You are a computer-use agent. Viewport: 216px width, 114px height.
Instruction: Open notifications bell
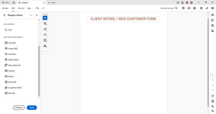tap(182, 3)
